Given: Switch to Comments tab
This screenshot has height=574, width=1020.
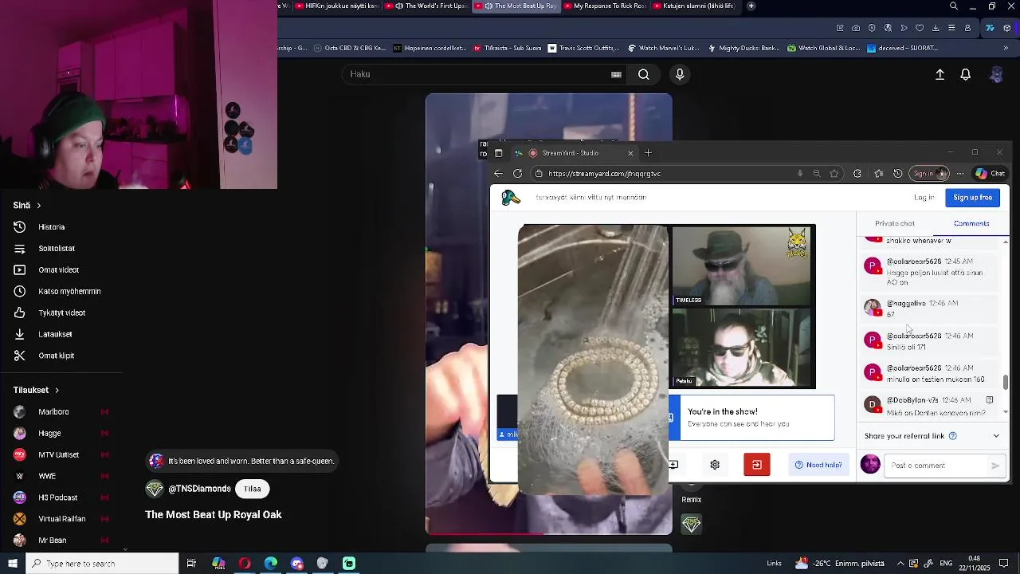Looking at the screenshot, I should point(971,224).
